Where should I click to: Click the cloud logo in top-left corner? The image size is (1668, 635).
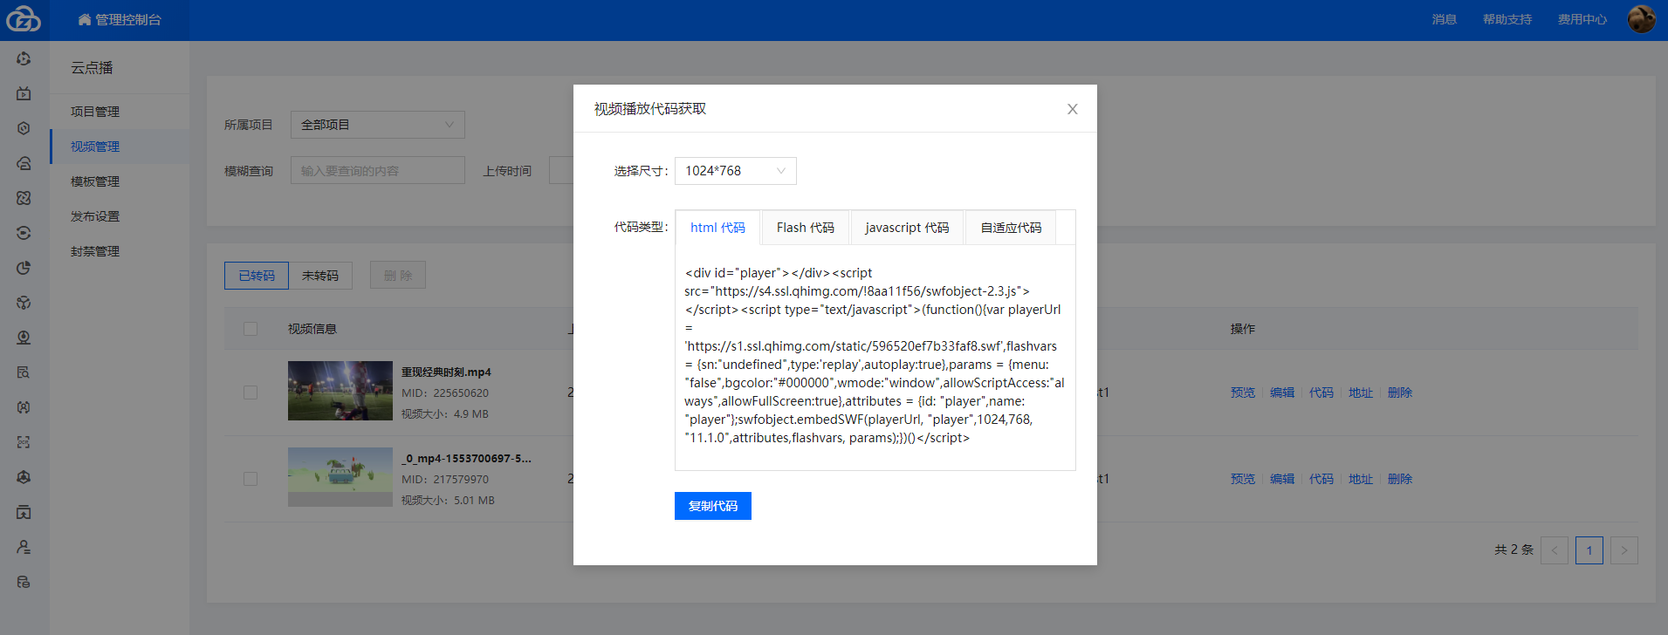[x=24, y=18]
